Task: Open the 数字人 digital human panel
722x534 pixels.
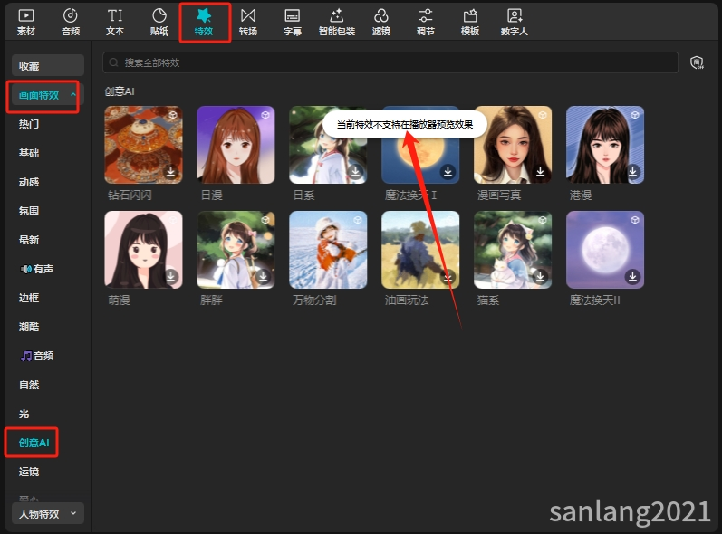Action: click(x=515, y=22)
